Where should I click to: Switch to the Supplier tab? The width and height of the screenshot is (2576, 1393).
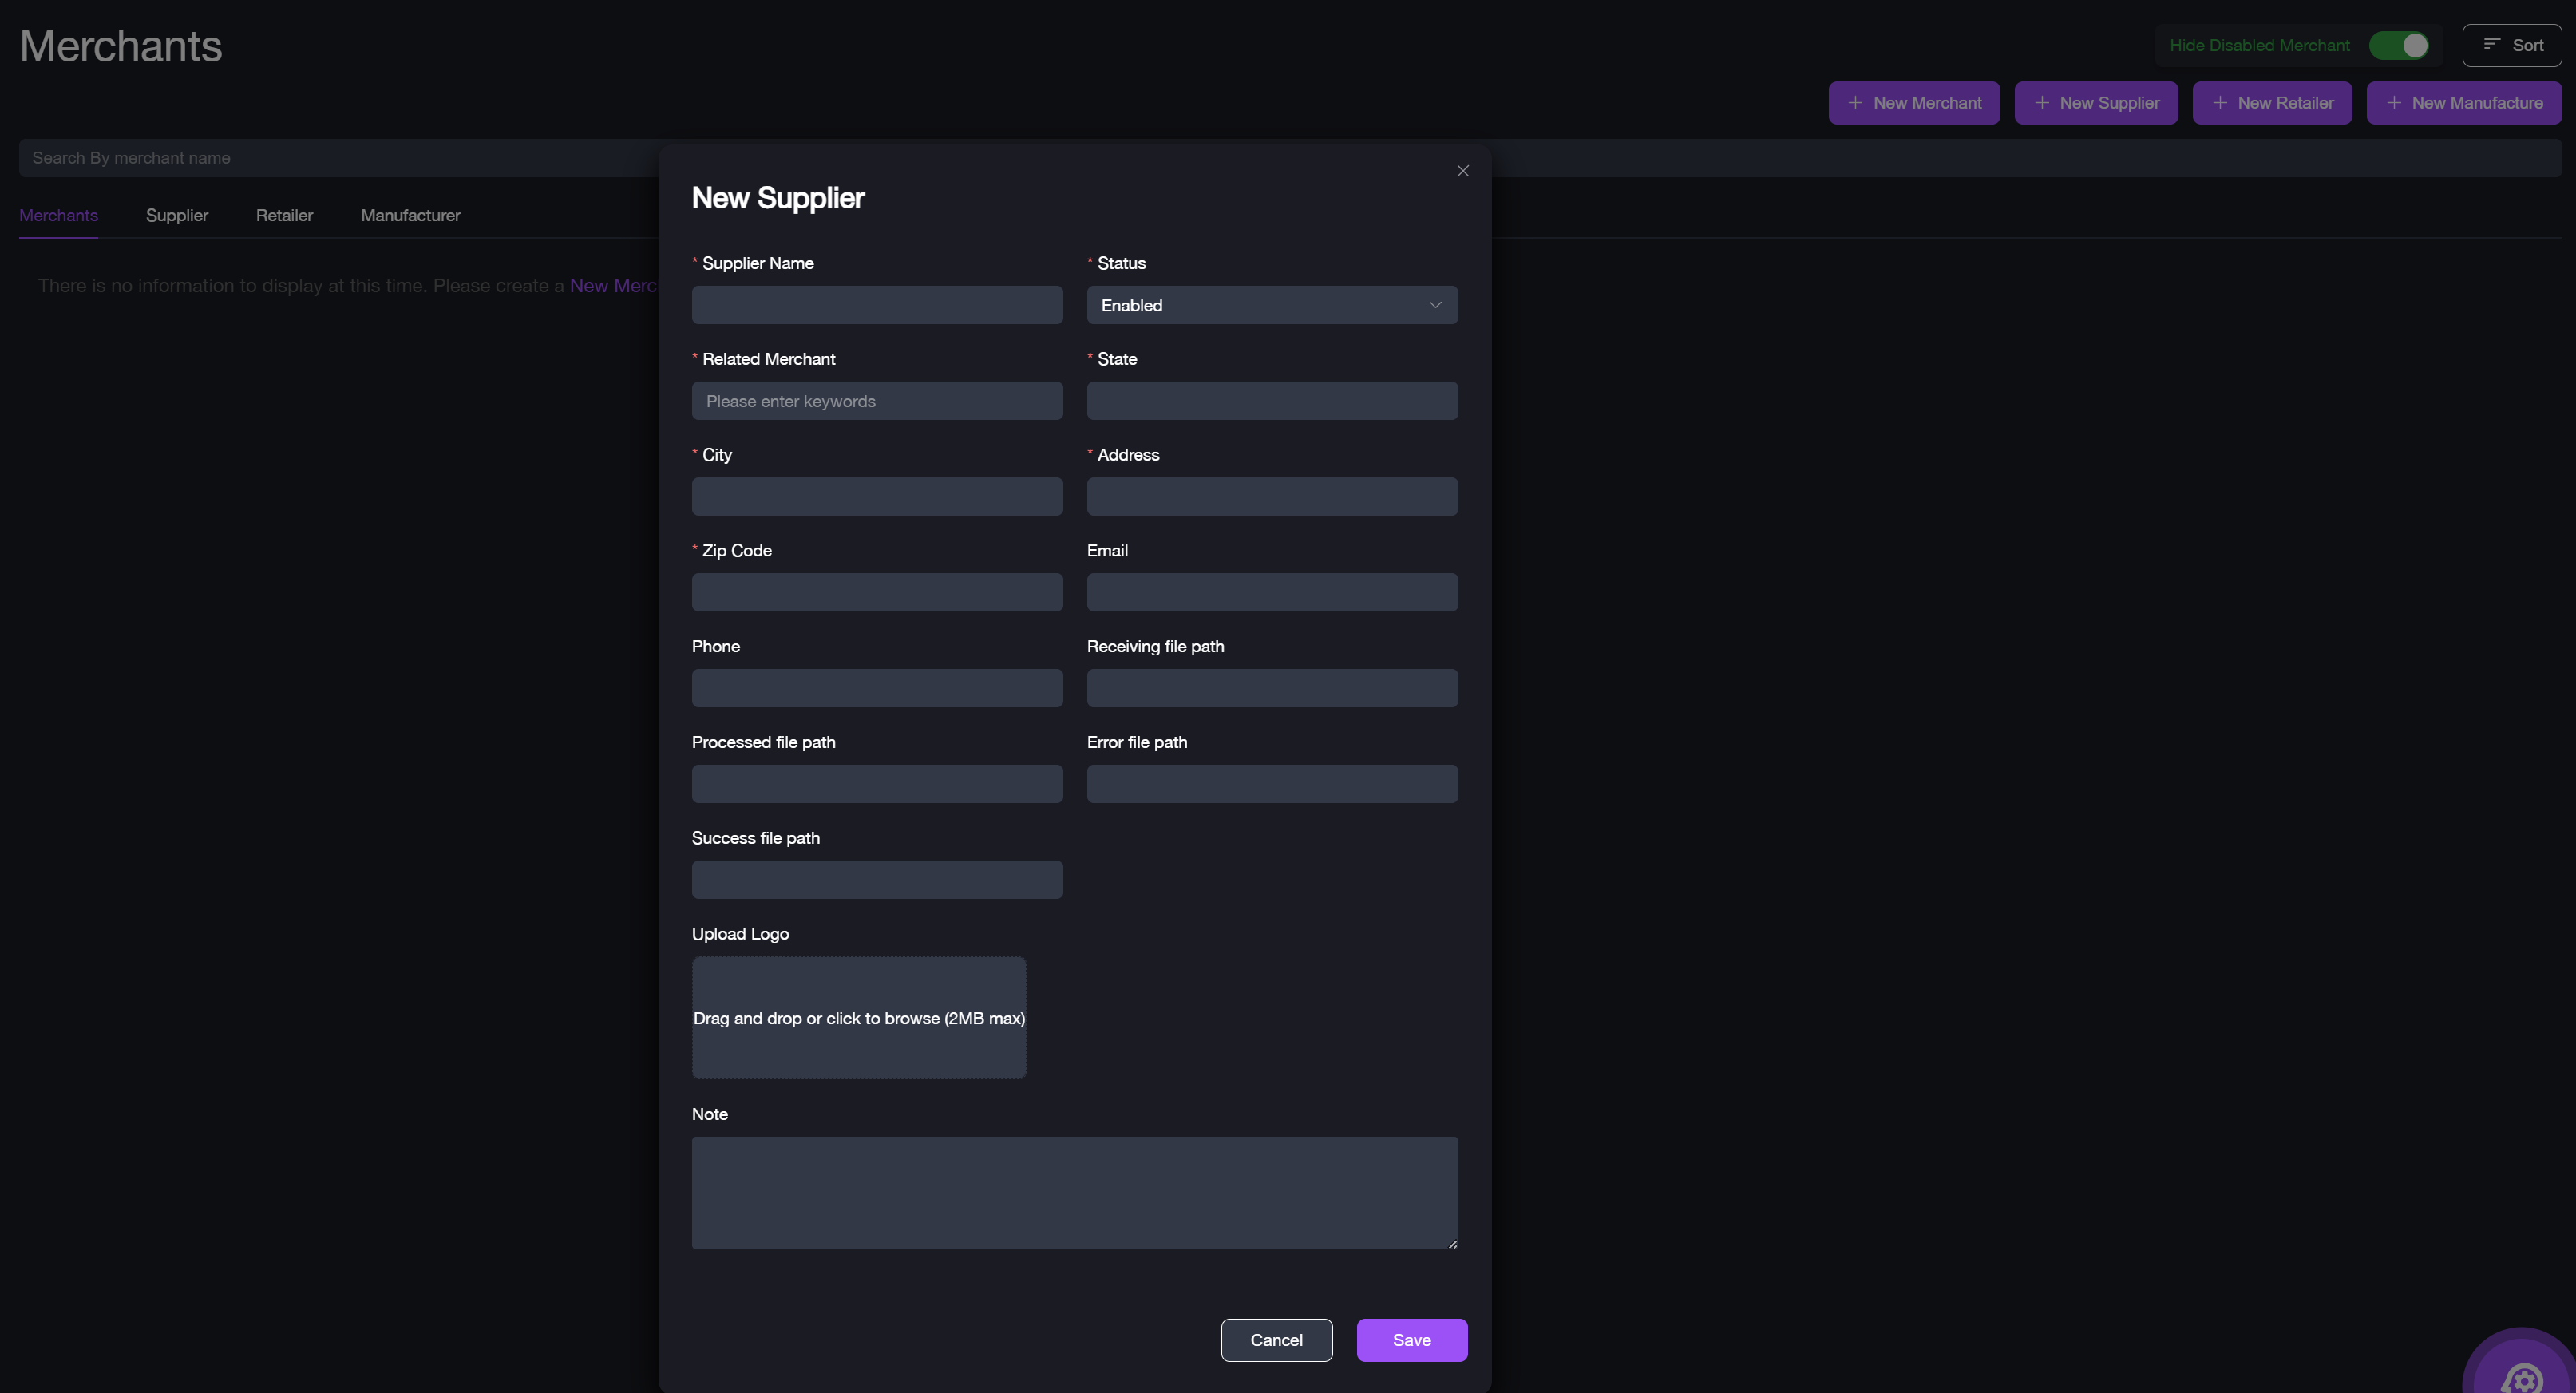click(x=177, y=215)
